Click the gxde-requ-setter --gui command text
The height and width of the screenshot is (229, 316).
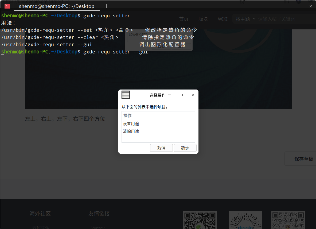(x=115, y=52)
